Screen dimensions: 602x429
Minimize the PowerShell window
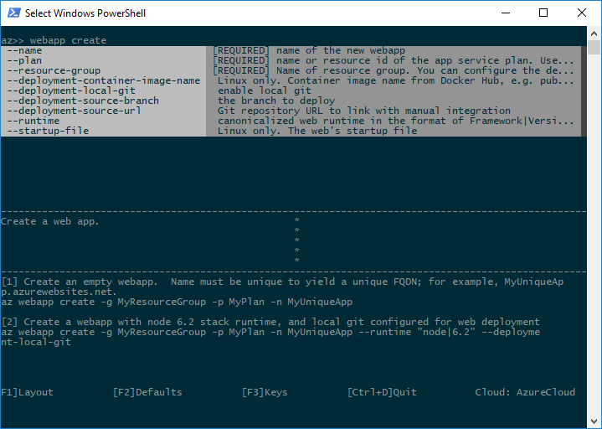505,13
